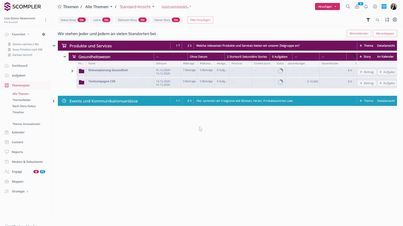Click the status progress ring for Testkampagne CSR
The width and height of the screenshot is (403, 226).
[x=280, y=82]
